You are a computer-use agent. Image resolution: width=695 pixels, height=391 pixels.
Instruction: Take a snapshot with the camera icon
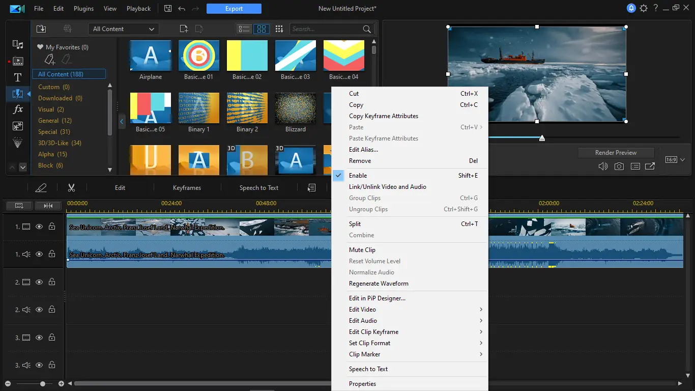(x=619, y=166)
